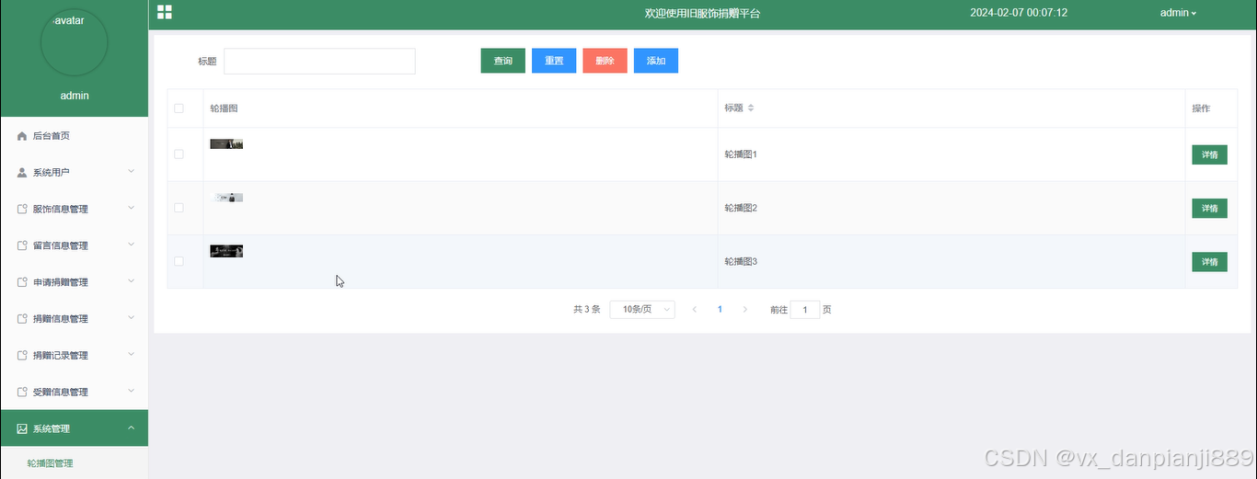
Task: Expand the 捐赠记录管理 menu chevron
Action: pos(132,354)
